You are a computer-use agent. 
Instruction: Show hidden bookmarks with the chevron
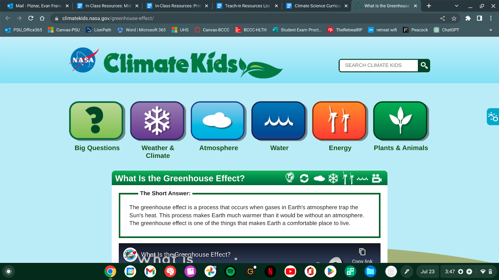tap(491, 30)
